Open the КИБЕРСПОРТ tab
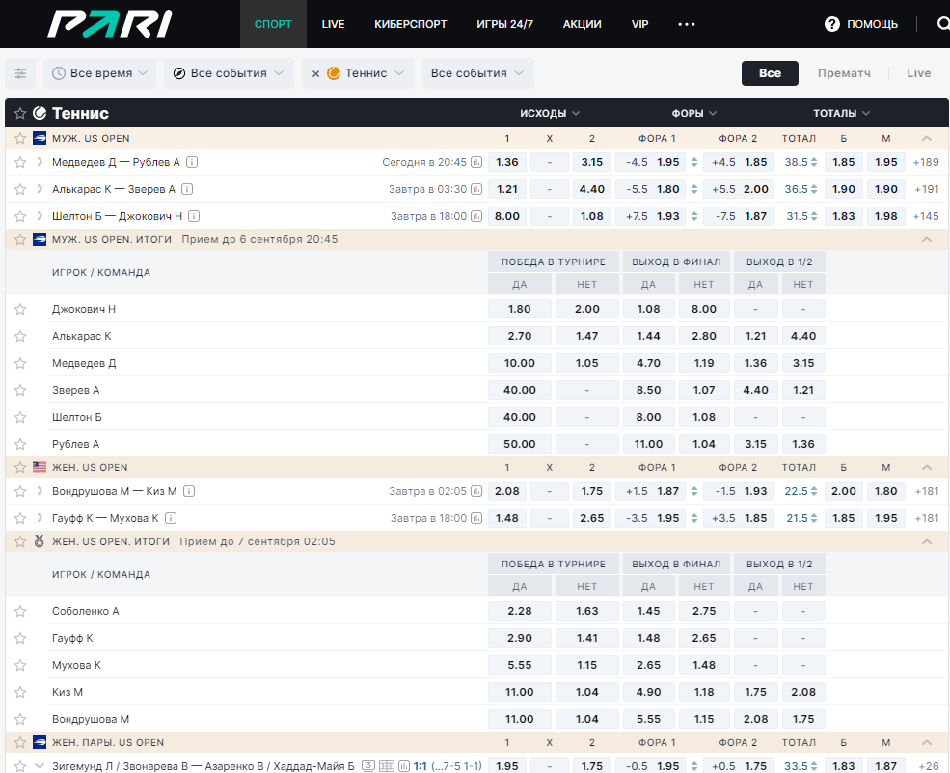The height and width of the screenshot is (773, 950). click(410, 24)
